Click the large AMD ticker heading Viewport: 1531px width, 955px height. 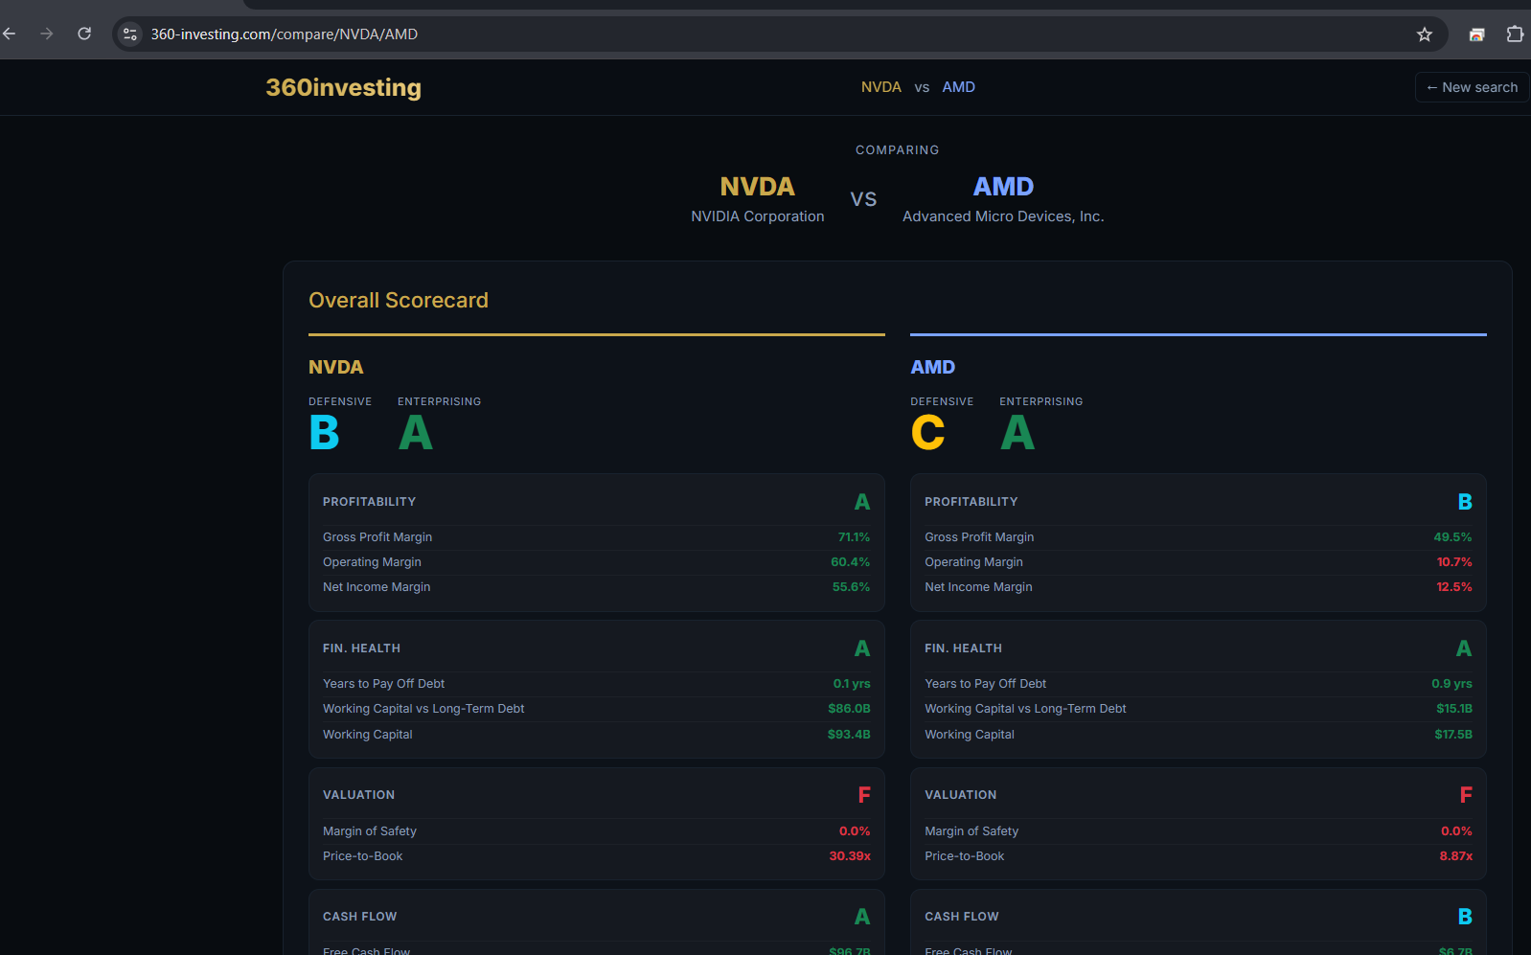click(x=1003, y=186)
